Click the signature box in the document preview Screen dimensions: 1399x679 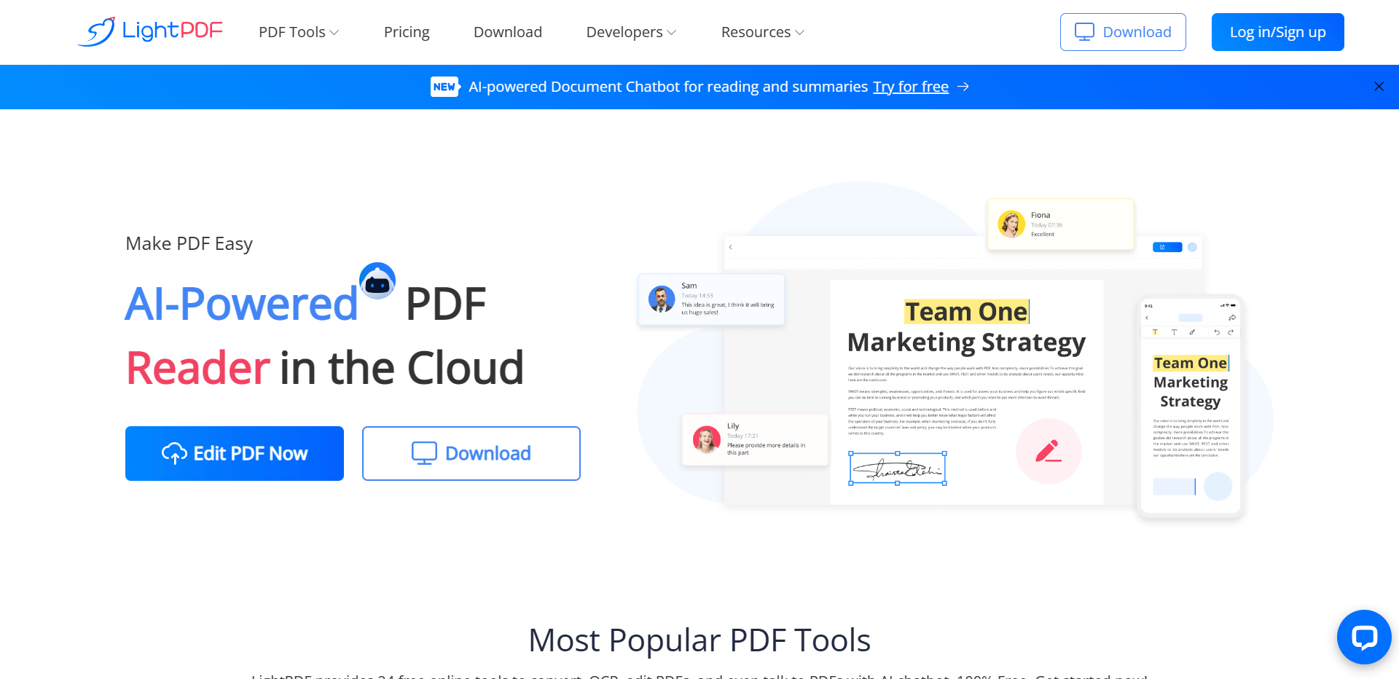[898, 468]
